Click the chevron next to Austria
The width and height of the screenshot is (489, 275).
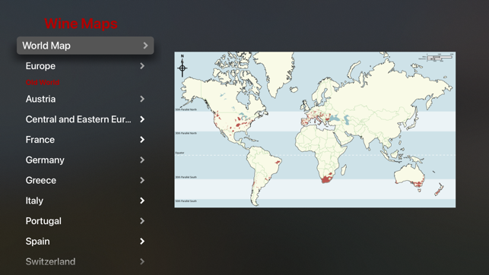[142, 99]
